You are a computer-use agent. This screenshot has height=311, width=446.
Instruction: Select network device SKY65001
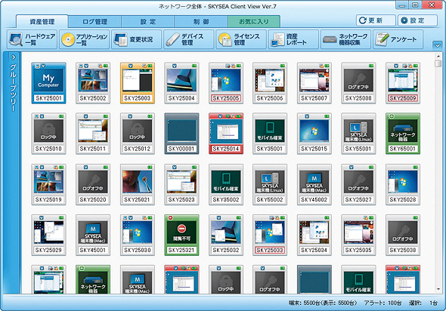coord(403,134)
